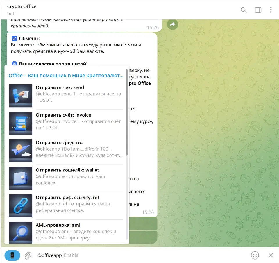
Task: Click the 'Обмены:' heading text
Action: [29, 39]
